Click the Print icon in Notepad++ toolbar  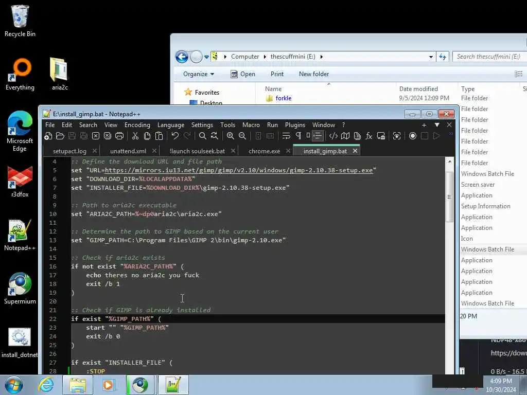pos(119,136)
